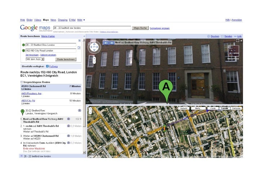The width and height of the screenshot is (262, 185).
Task: Open camera icon for step 2 Theobald's Rd
Action: pos(68,126)
